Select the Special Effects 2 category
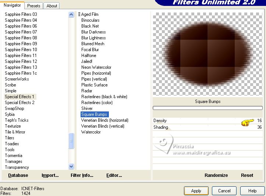This screenshot has width=266, height=196. click(19, 103)
